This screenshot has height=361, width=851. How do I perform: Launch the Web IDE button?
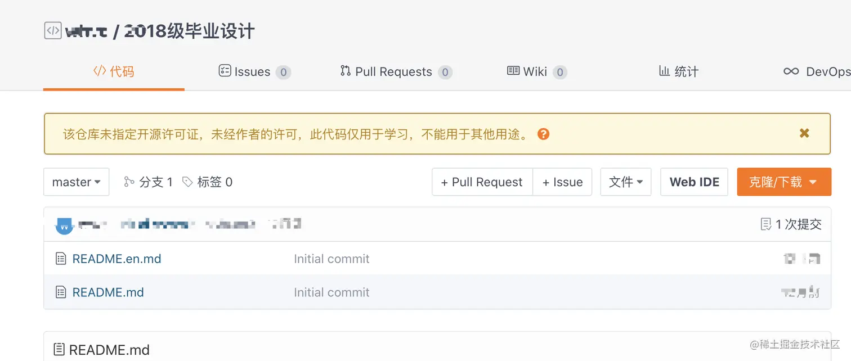pos(694,182)
